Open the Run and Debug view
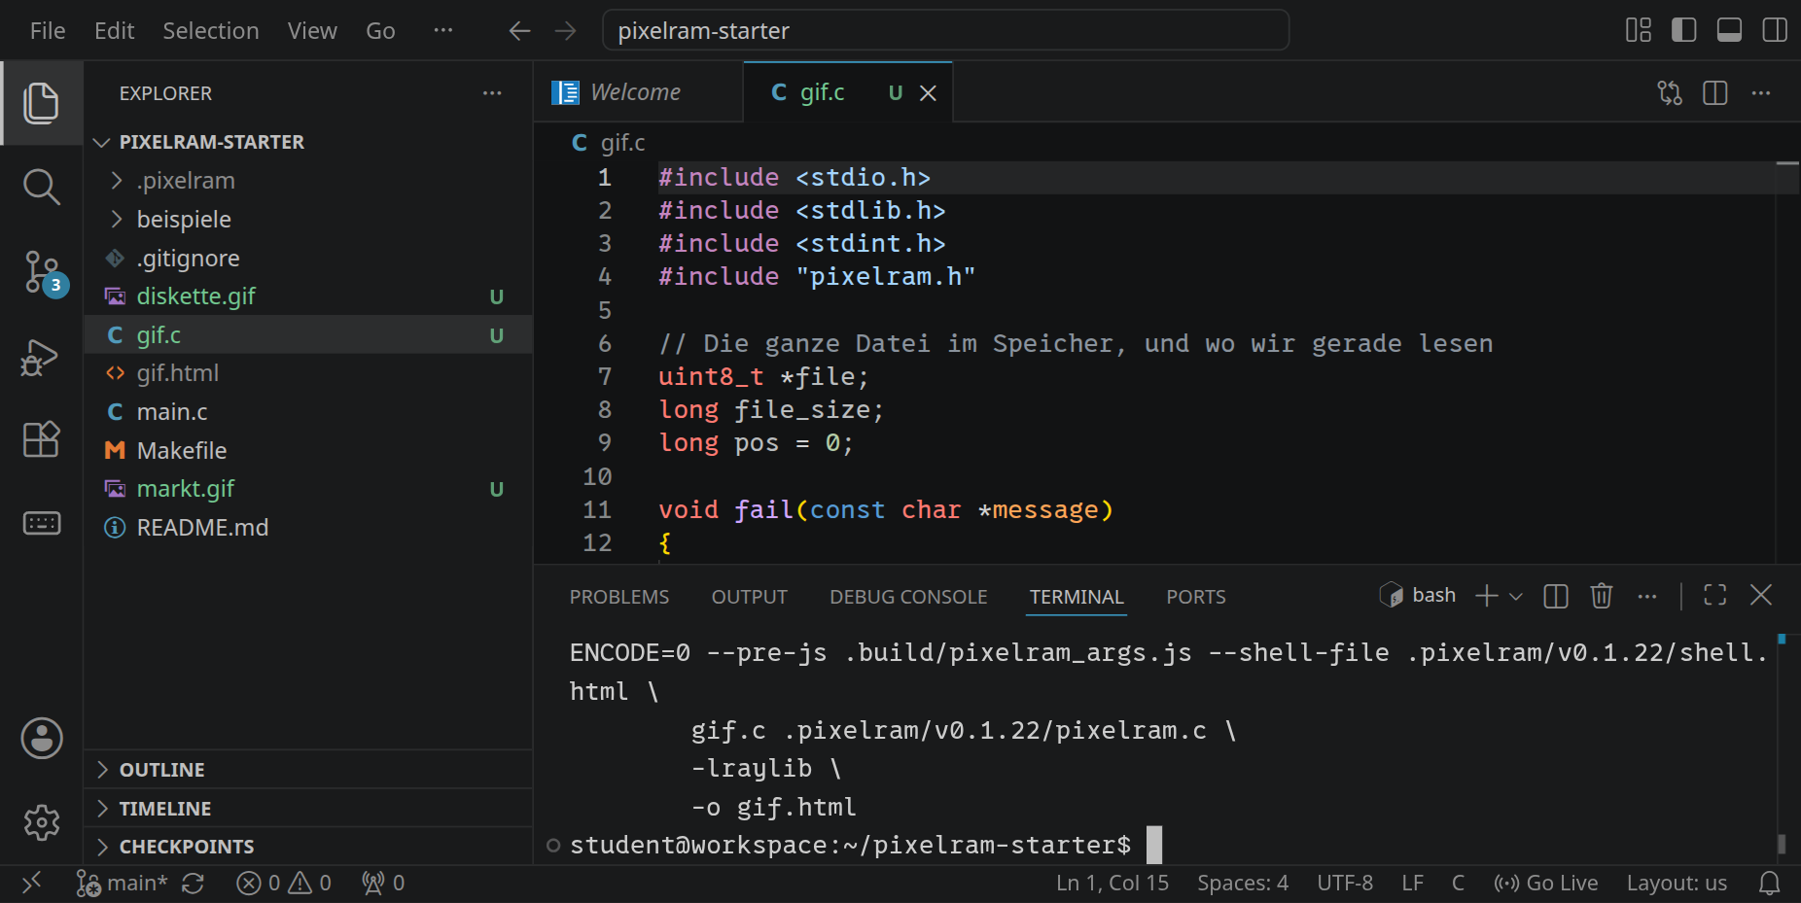The height and width of the screenshot is (903, 1801). (x=41, y=358)
